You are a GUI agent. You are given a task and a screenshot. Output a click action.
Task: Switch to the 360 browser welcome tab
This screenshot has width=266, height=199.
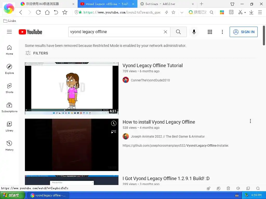(x=47, y=4)
